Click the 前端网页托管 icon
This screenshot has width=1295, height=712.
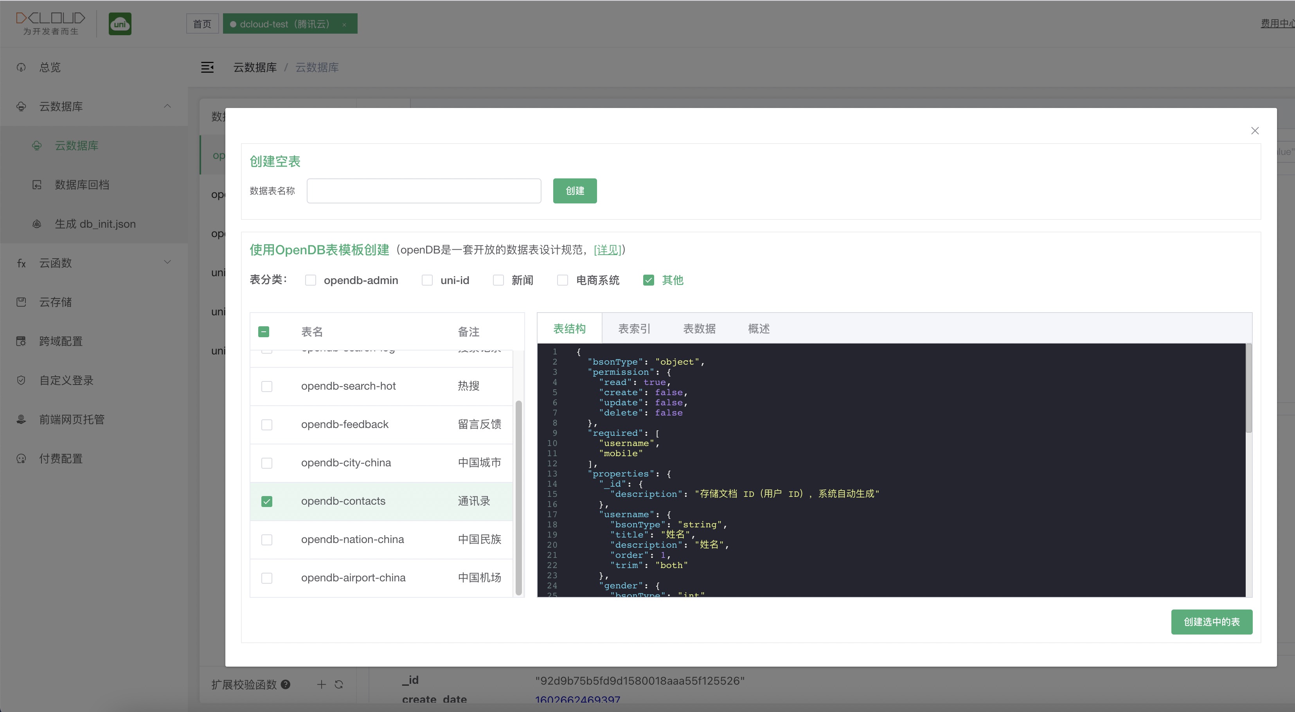(21, 419)
